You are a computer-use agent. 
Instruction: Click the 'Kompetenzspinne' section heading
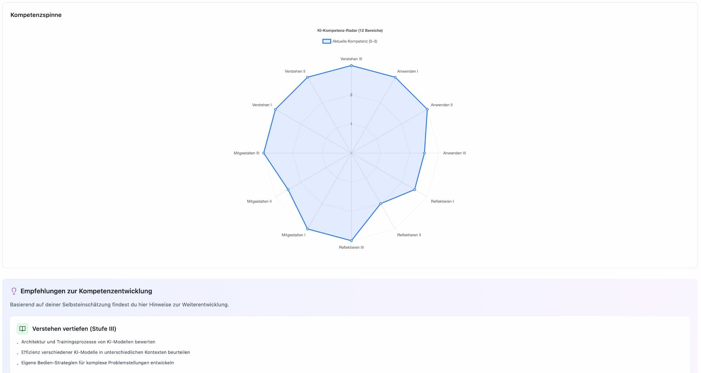[36, 15]
